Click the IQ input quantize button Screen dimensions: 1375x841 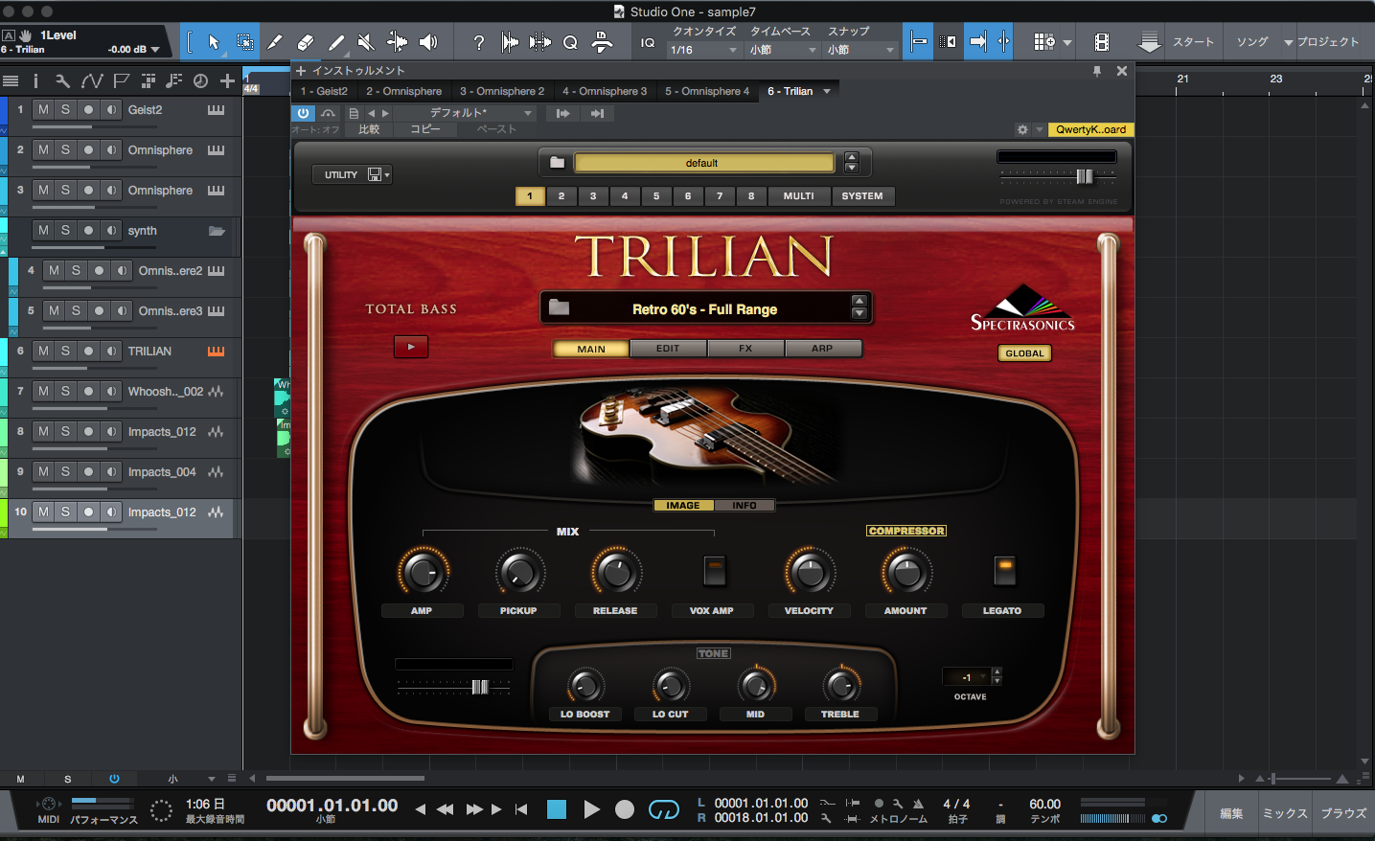[x=648, y=42]
